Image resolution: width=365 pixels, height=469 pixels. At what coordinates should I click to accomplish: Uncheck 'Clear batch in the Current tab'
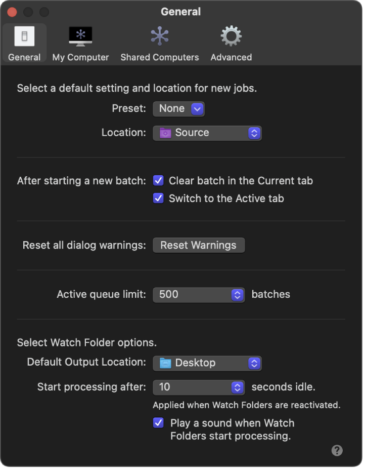pyautogui.click(x=158, y=180)
